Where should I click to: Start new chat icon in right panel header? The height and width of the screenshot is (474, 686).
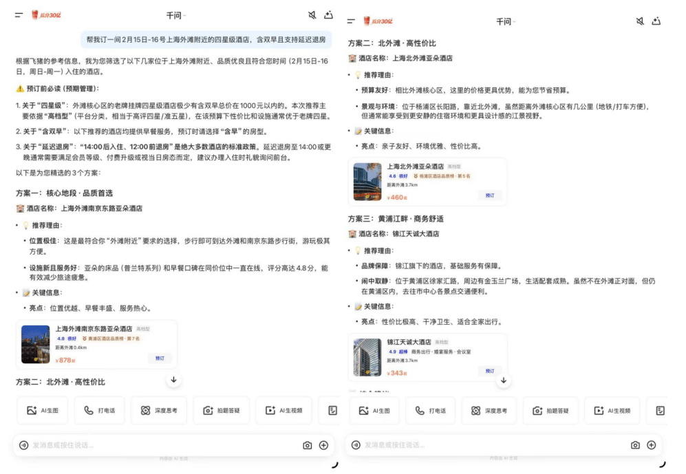pyautogui.click(x=656, y=21)
